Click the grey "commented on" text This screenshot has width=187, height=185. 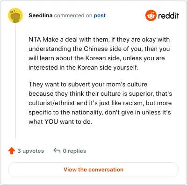pos(73,15)
